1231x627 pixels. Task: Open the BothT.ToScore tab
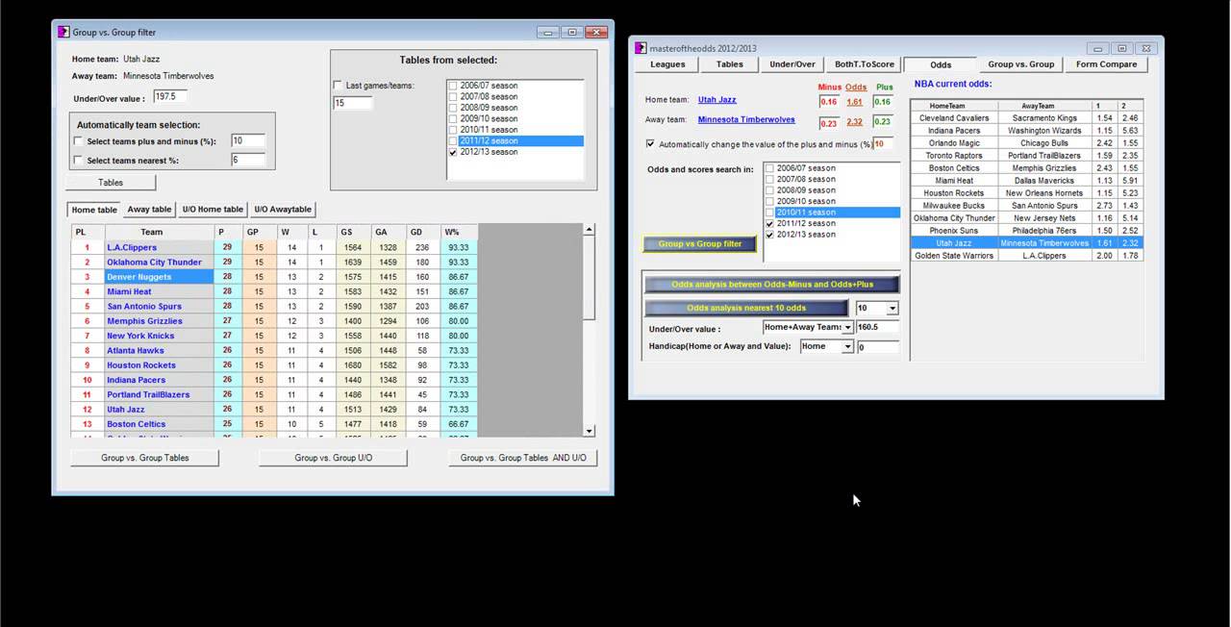click(864, 64)
